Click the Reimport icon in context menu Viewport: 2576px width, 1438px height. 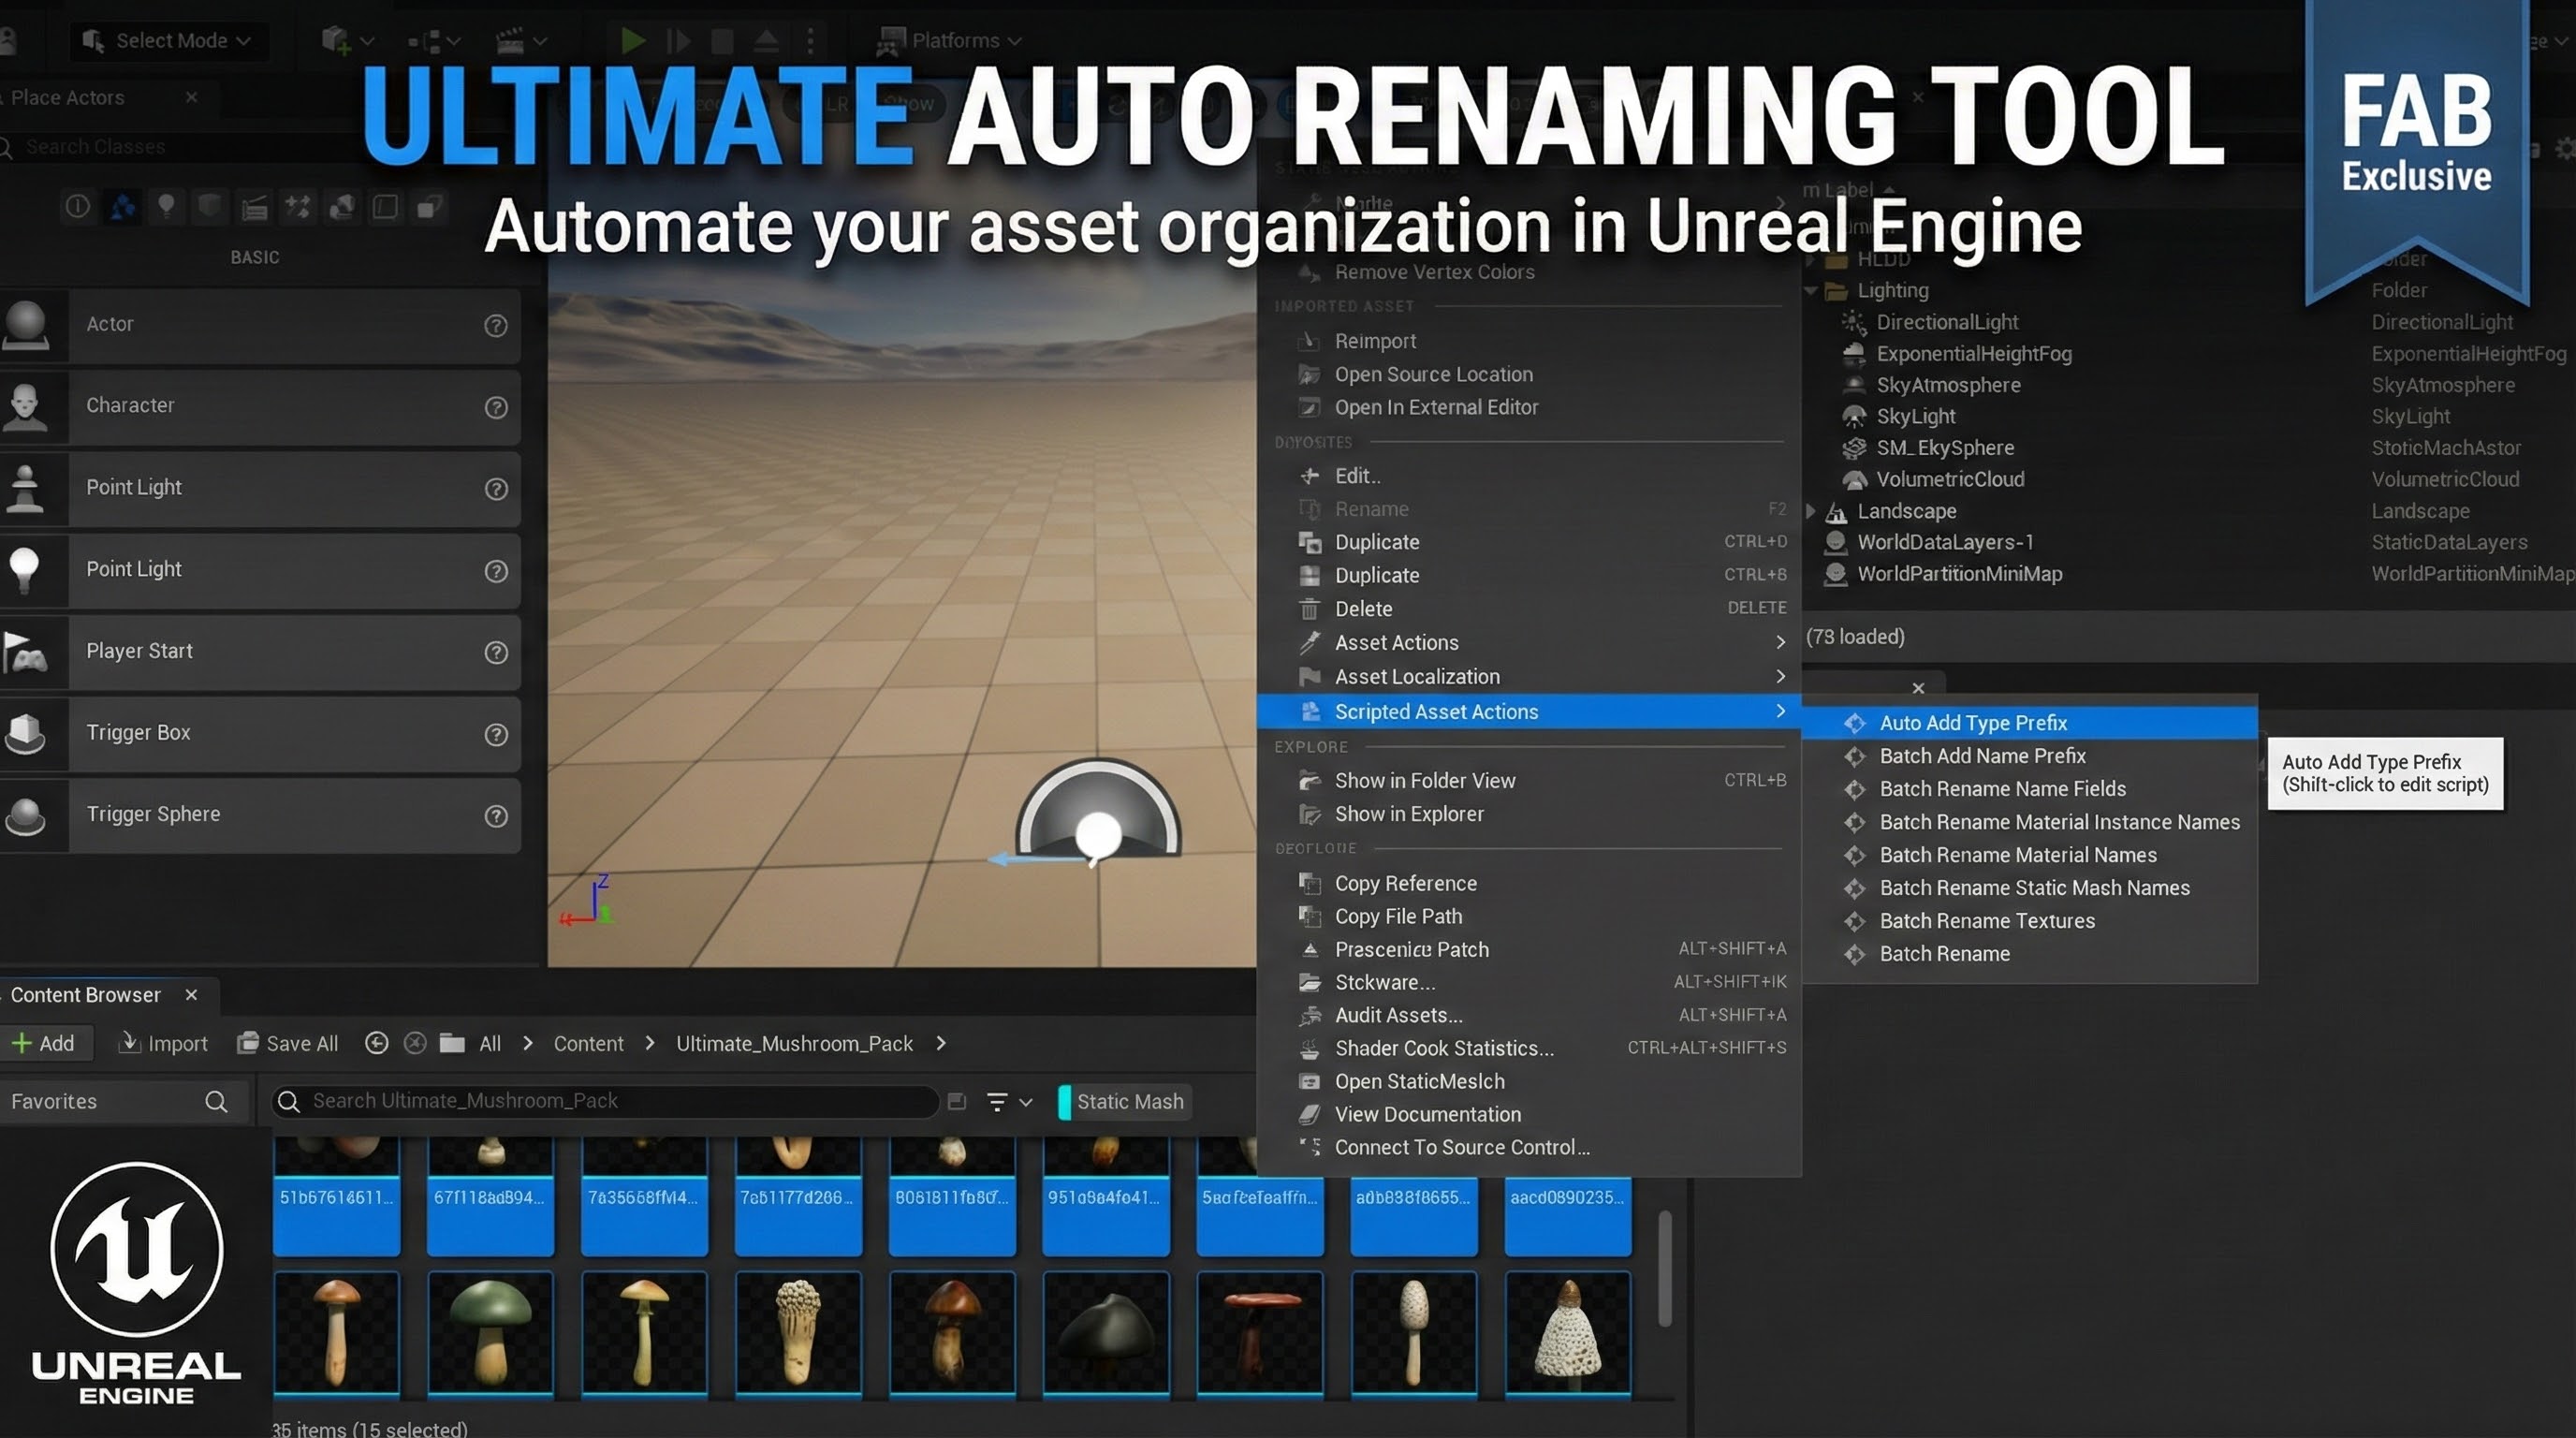1309,341
